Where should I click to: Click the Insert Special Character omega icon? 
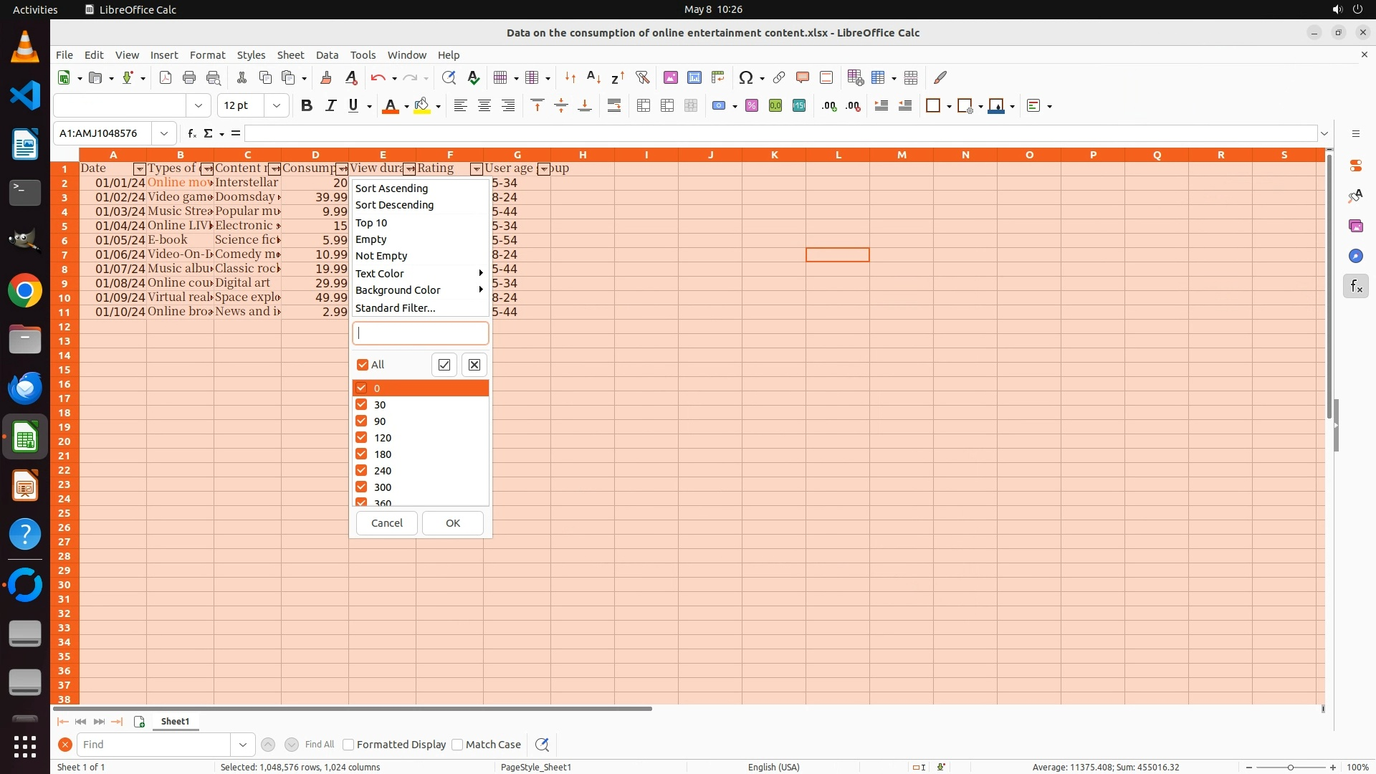click(x=746, y=77)
